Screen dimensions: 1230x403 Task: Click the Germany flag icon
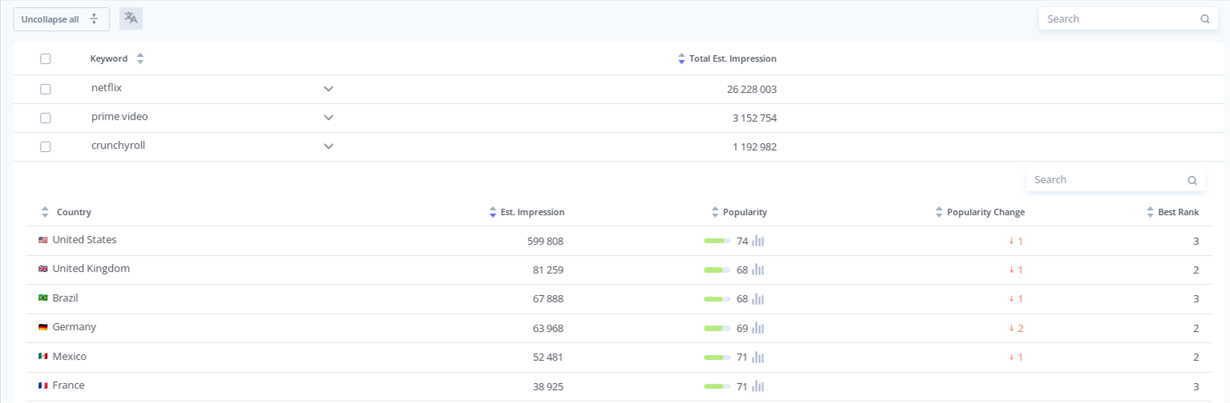tap(43, 327)
